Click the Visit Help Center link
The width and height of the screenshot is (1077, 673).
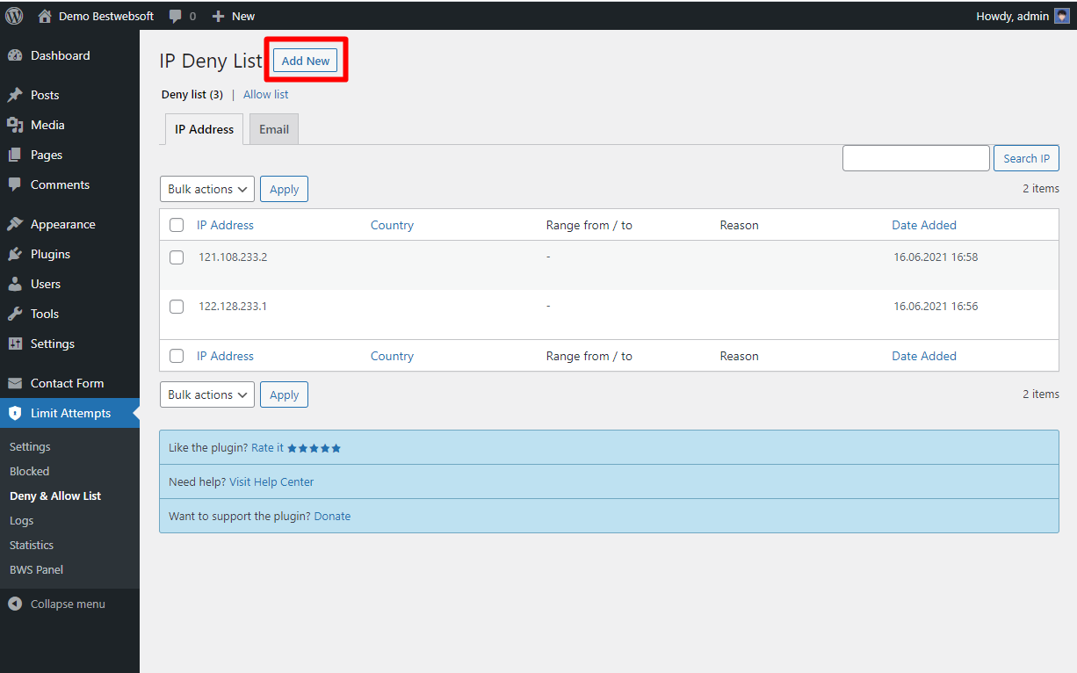pyautogui.click(x=271, y=481)
